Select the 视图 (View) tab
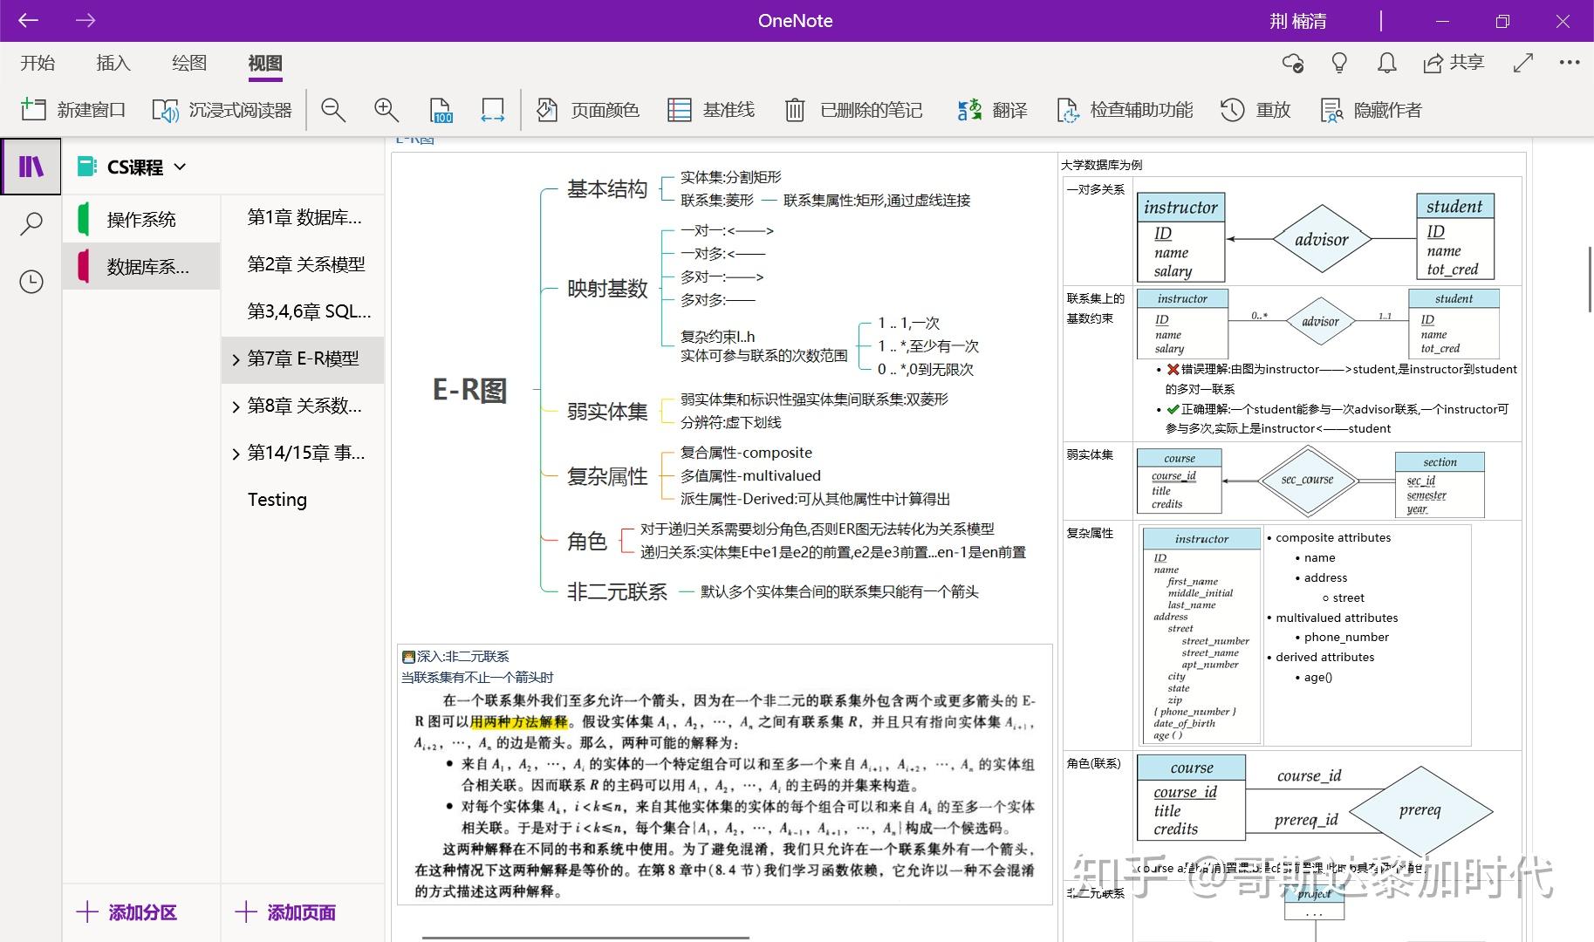1594x942 pixels. tap(265, 63)
